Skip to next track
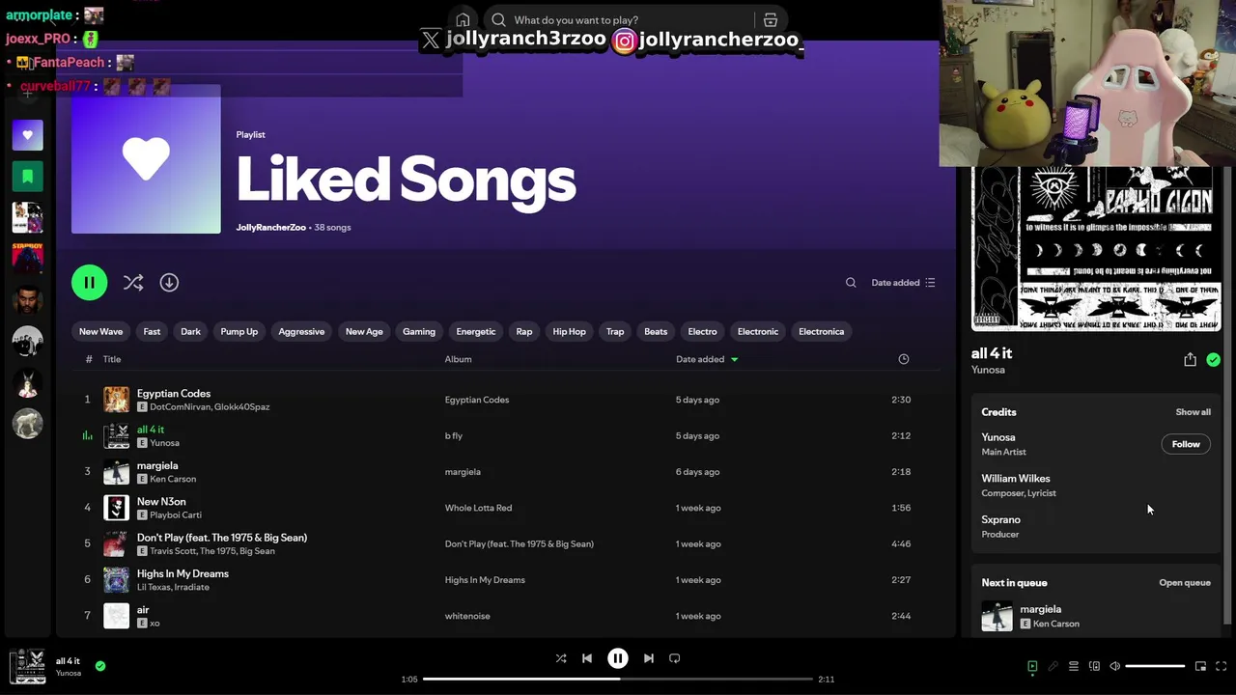Image resolution: width=1236 pixels, height=695 pixels. click(649, 658)
